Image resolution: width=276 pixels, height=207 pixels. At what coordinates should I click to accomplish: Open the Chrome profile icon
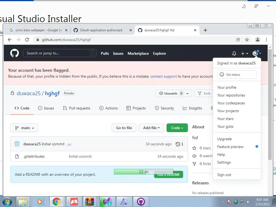[x=257, y=40]
